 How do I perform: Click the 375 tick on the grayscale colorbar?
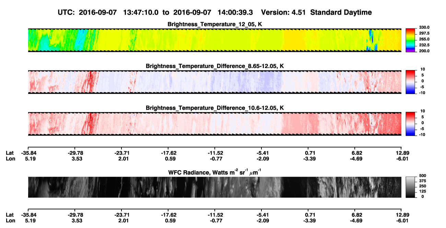(422, 181)
